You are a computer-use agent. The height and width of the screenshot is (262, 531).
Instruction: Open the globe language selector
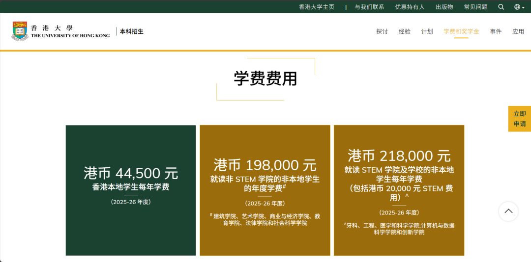(519, 7)
